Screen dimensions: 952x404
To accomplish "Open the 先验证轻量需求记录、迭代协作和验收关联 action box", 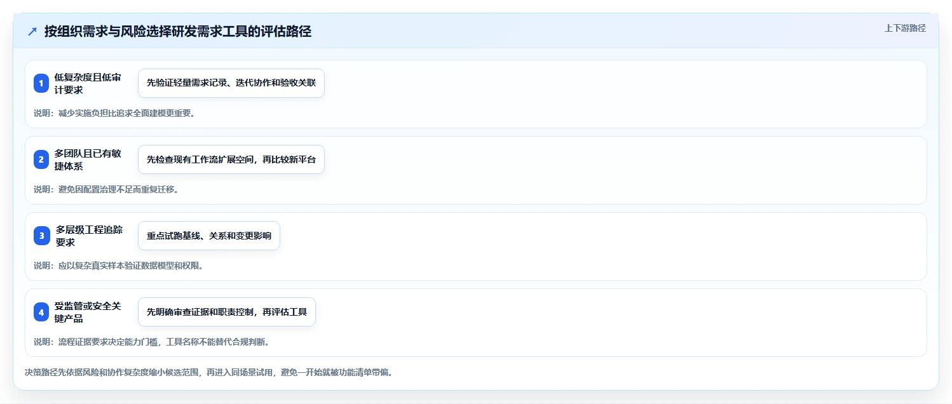I will tap(231, 83).
